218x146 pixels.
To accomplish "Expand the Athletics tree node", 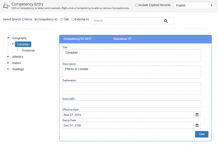I will tap(8, 57).
